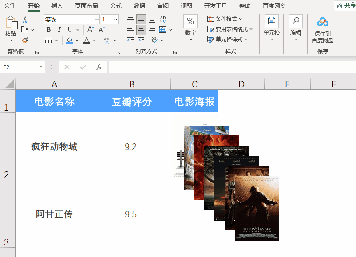Open Cell Styles menu
Viewport: 356px width, 257px height.
coord(227,39)
